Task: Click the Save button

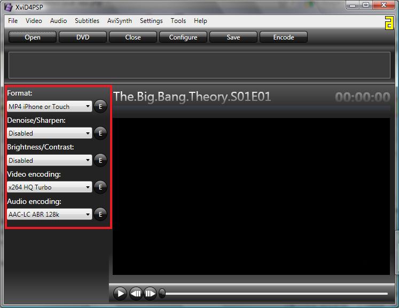Action: (x=233, y=37)
